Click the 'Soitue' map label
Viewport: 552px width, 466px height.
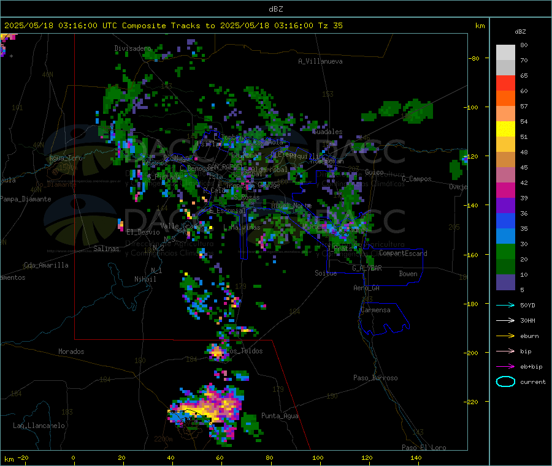(x=326, y=273)
